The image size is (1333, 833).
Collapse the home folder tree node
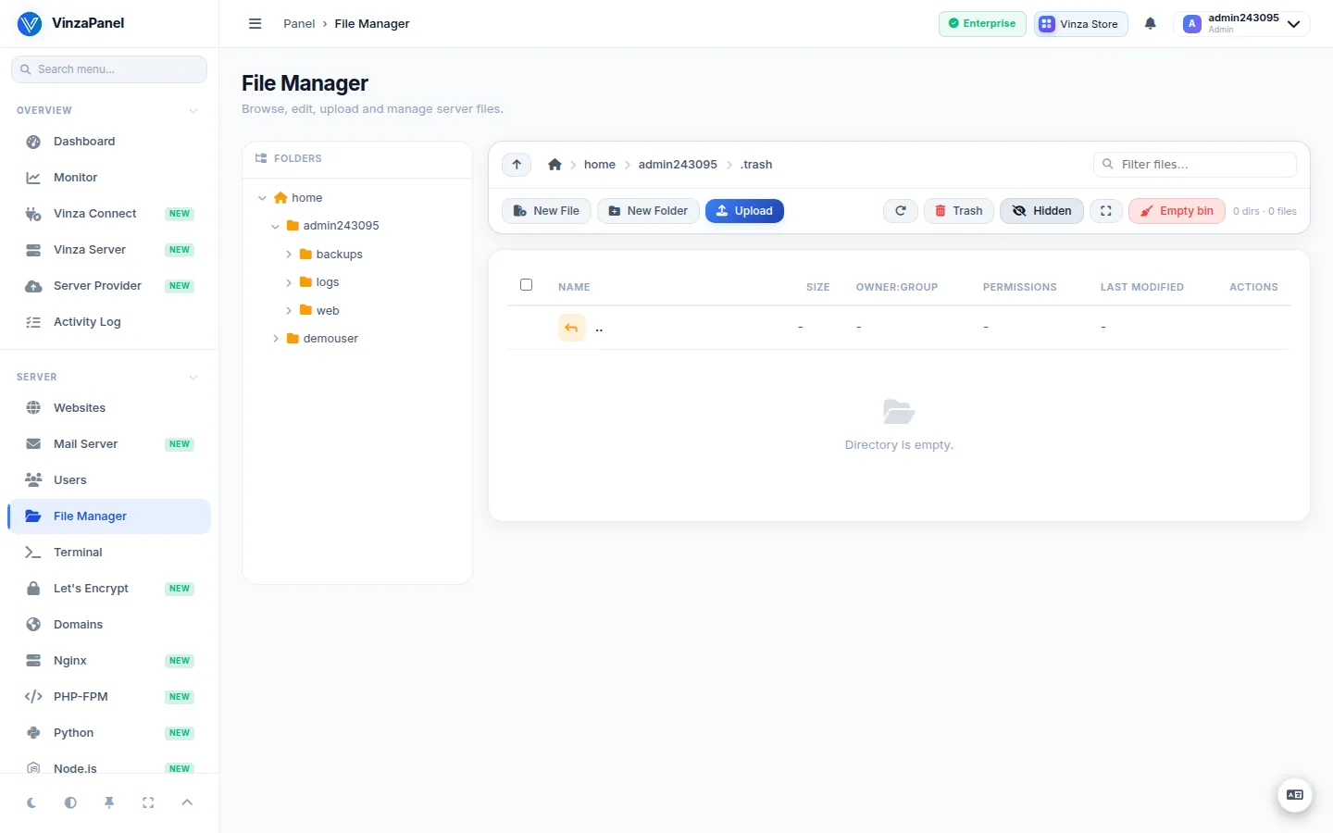click(x=262, y=198)
